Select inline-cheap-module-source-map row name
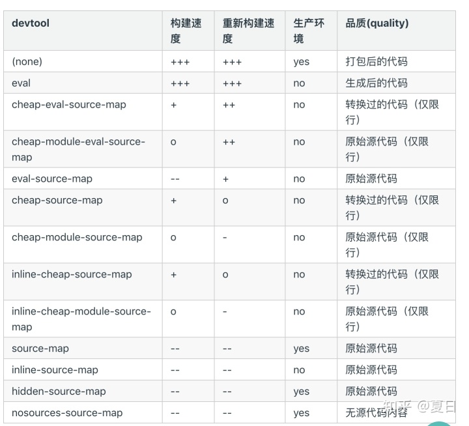Screen dimensions: 469x426 81,319
